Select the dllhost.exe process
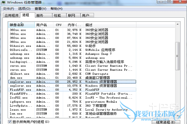 (x=72, y=74)
